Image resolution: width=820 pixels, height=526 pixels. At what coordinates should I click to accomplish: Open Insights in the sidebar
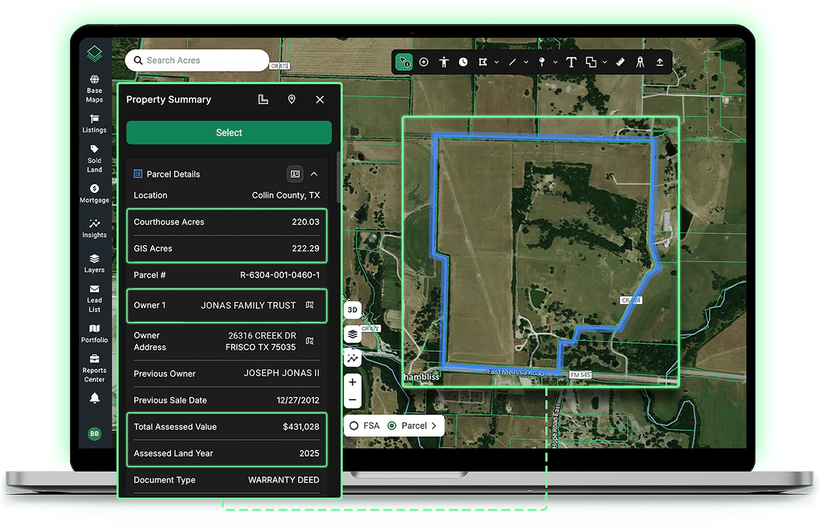pos(94,229)
